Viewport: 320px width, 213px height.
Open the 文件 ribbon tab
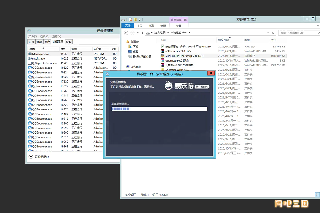coord(128,25)
